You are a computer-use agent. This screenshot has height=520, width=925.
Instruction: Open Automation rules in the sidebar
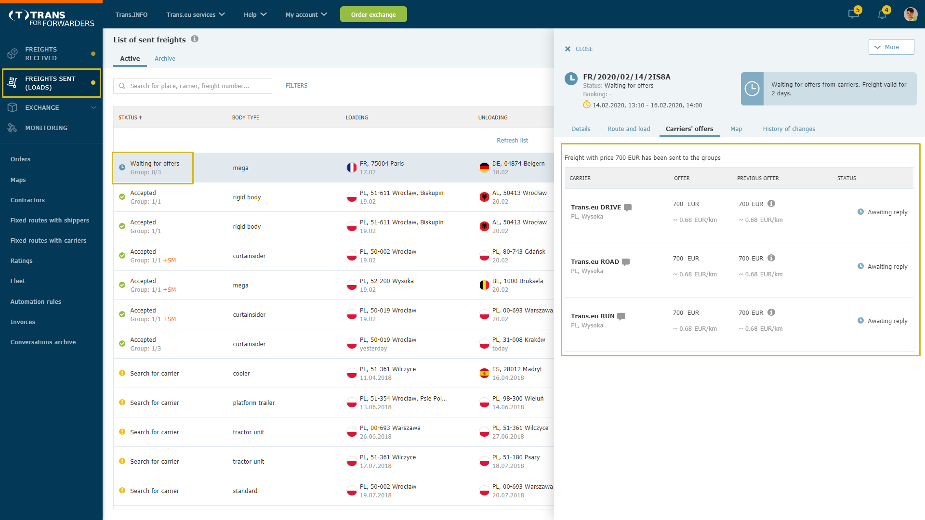point(36,301)
